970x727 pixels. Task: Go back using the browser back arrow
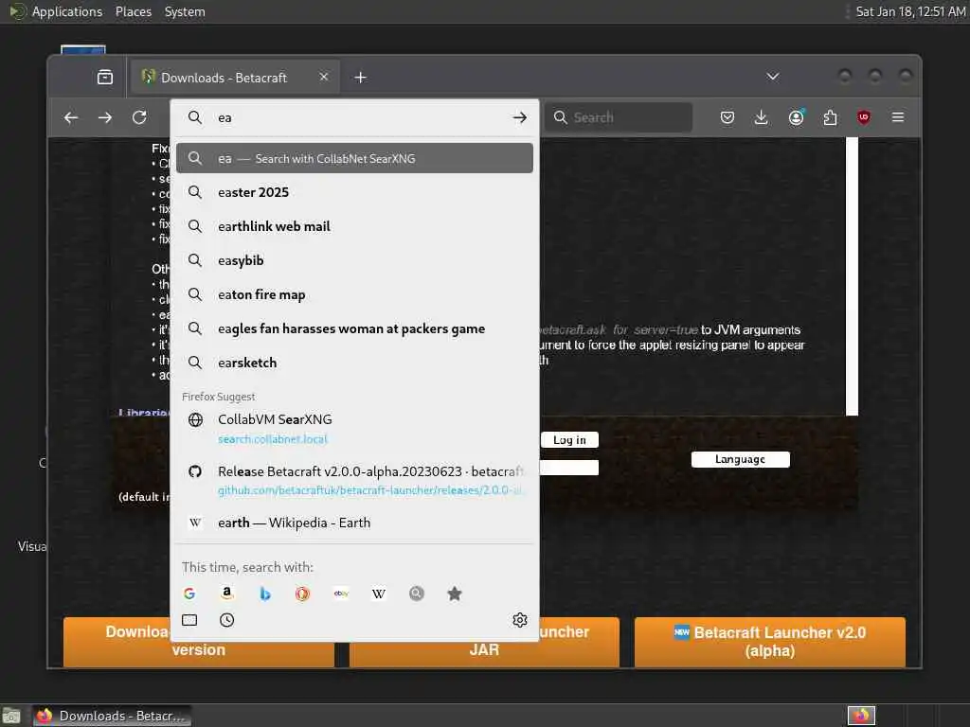71,117
